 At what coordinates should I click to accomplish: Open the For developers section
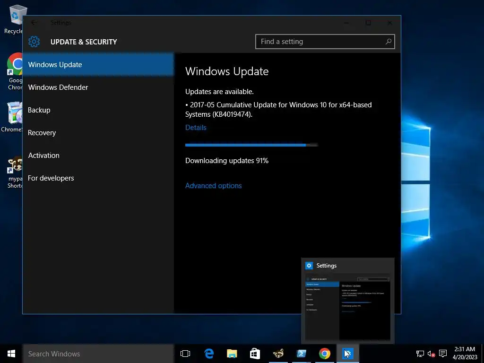(98, 178)
